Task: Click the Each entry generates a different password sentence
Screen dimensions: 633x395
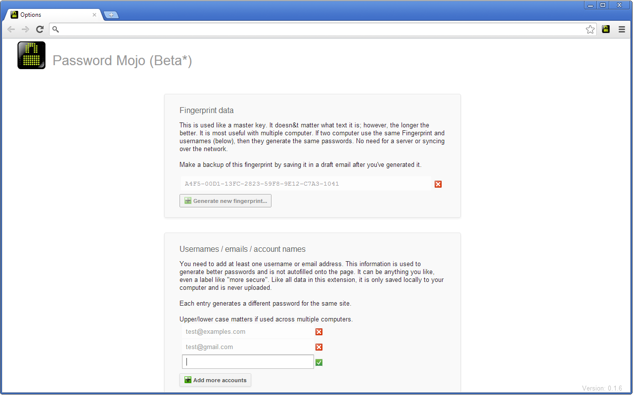Action: tap(266, 304)
